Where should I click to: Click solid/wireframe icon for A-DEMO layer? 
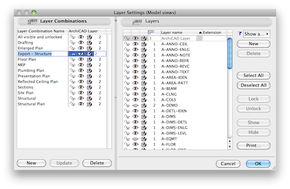(x=144, y=105)
